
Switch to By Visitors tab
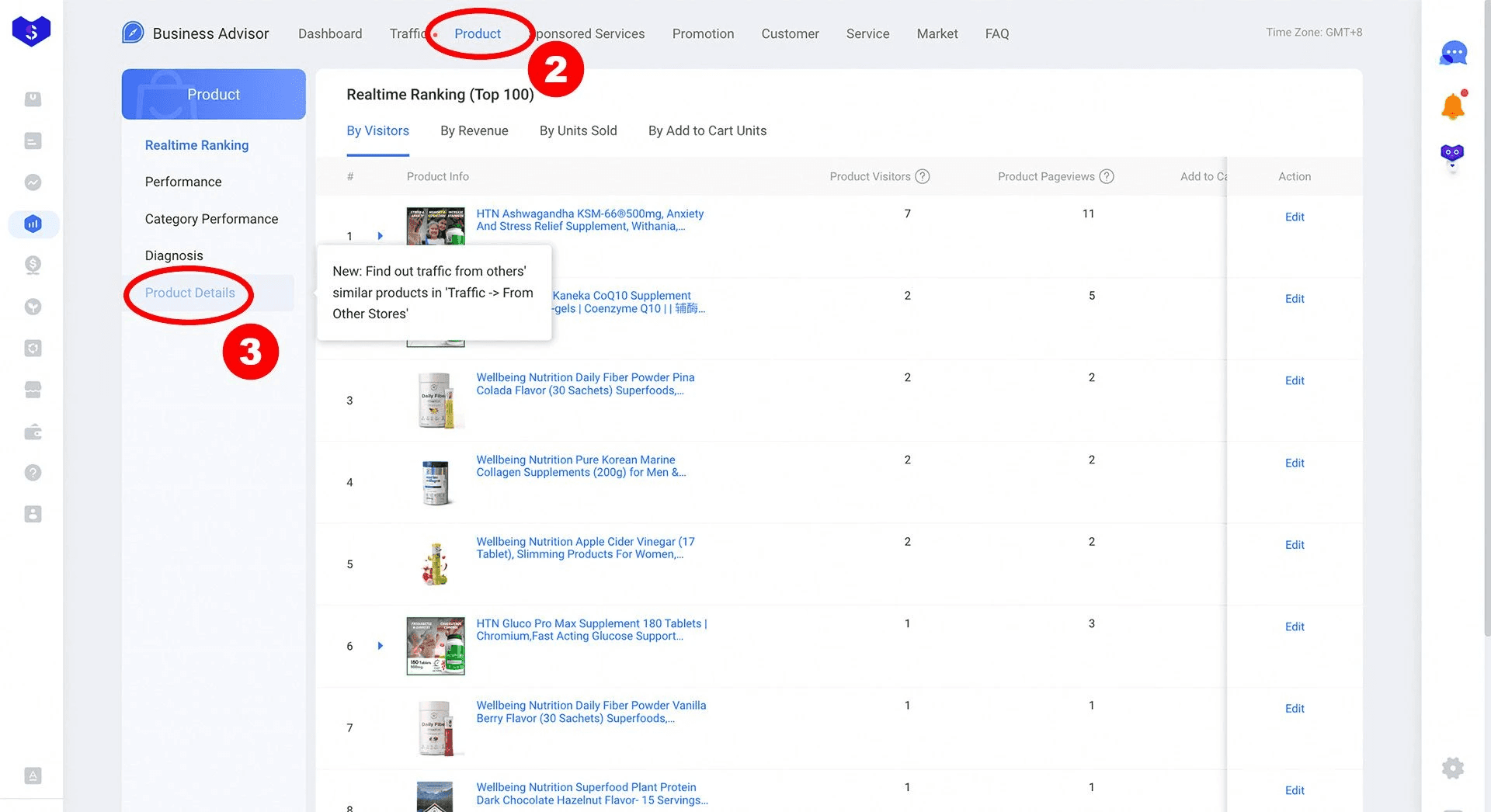(377, 130)
